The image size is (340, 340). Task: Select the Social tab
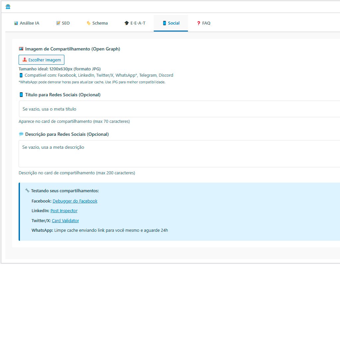click(171, 23)
